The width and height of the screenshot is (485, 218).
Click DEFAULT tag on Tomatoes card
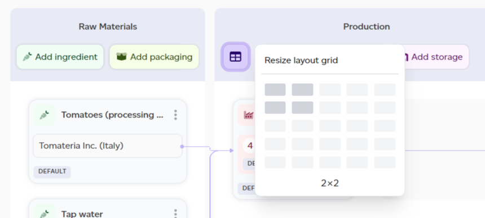pos(52,171)
